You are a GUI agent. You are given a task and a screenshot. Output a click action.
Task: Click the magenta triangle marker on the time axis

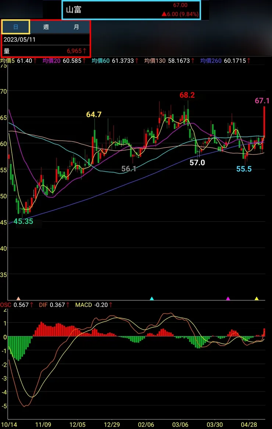point(228,298)
